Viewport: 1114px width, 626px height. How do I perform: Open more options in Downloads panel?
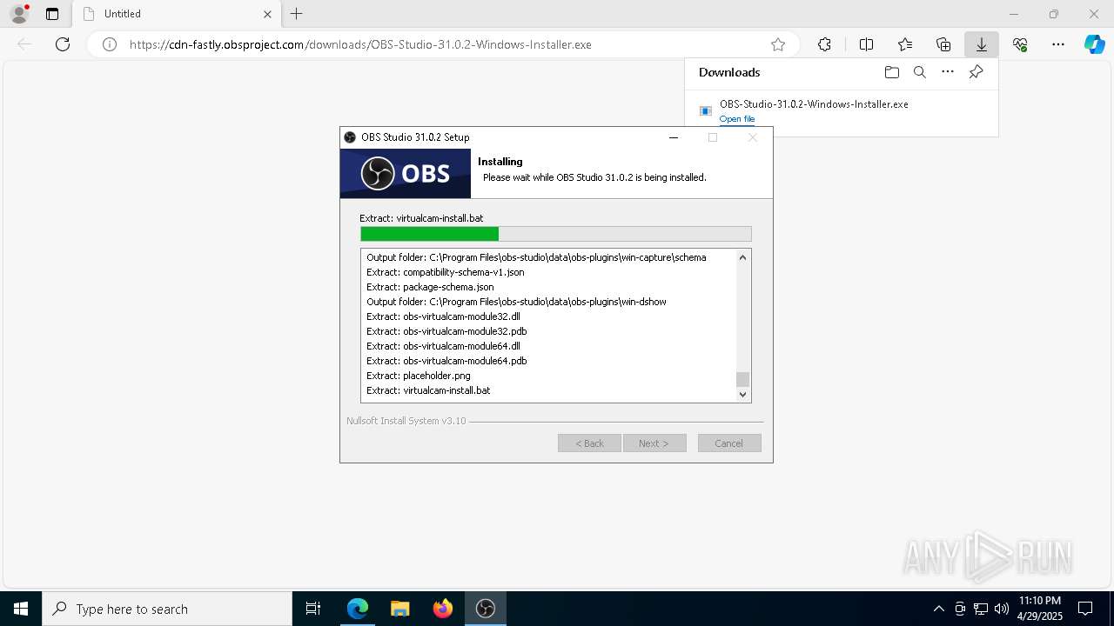[x=948, y=72]
